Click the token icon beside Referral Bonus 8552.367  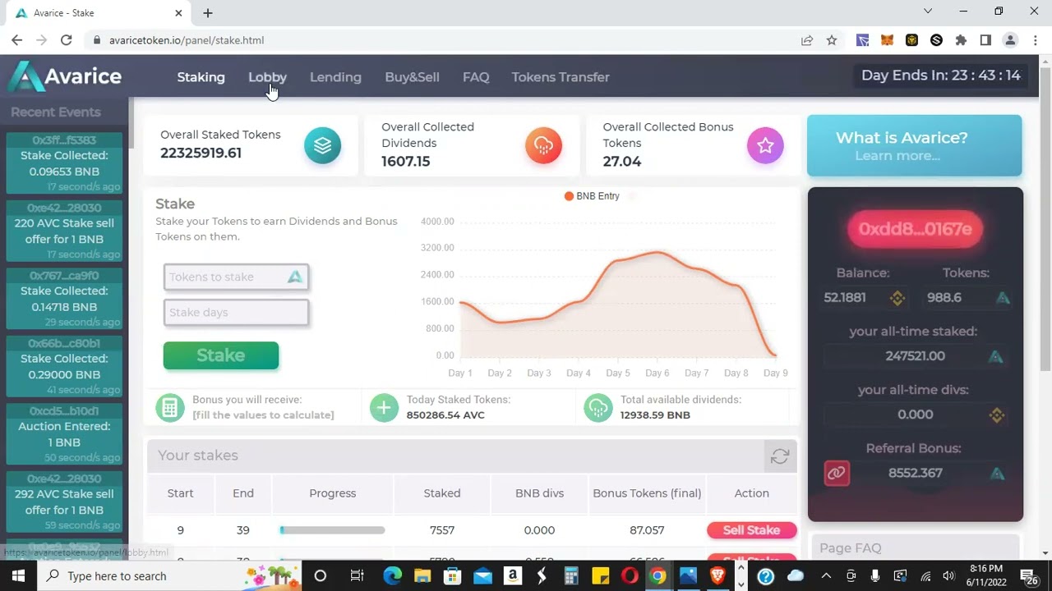997,474
